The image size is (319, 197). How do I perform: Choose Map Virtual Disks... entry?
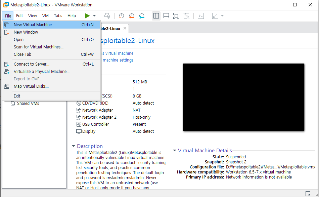pyautogui.click(x=51, y=86)
